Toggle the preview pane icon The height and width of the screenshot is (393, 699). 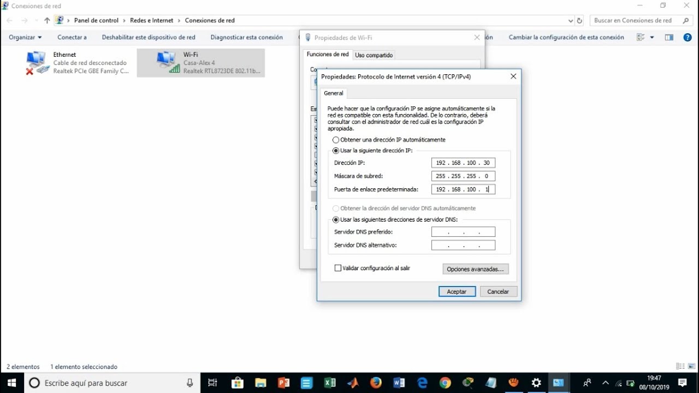tap(669, 37)
